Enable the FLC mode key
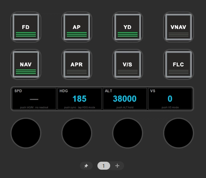The width and height of the screenshot is (206, 178). click(x=178, y=64)
